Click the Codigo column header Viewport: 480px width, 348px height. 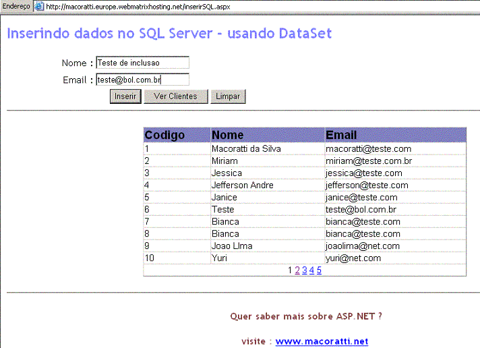177,135
